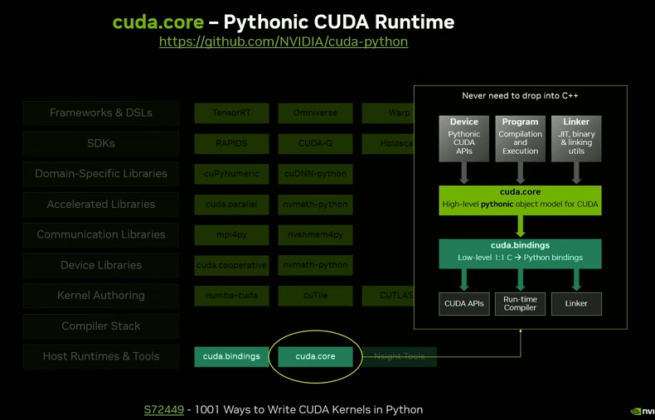The height and width of the screenshot is (420, 655).
Task: Click the Omniverse box
Action: tap(315, 113)
